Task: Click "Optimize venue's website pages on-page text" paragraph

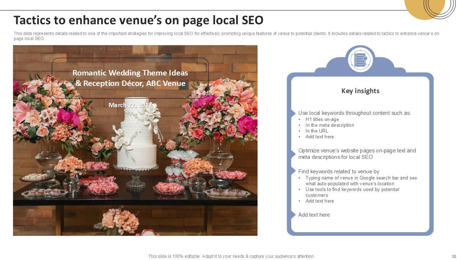Action: pos(357,154)
